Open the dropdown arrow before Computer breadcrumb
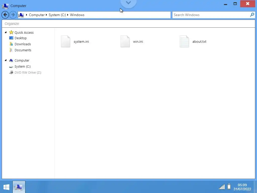The image size is (257, 193). tap(27, 15)
